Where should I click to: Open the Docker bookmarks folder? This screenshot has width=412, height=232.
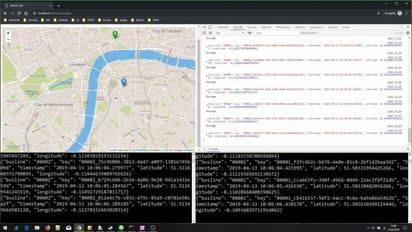105,20
